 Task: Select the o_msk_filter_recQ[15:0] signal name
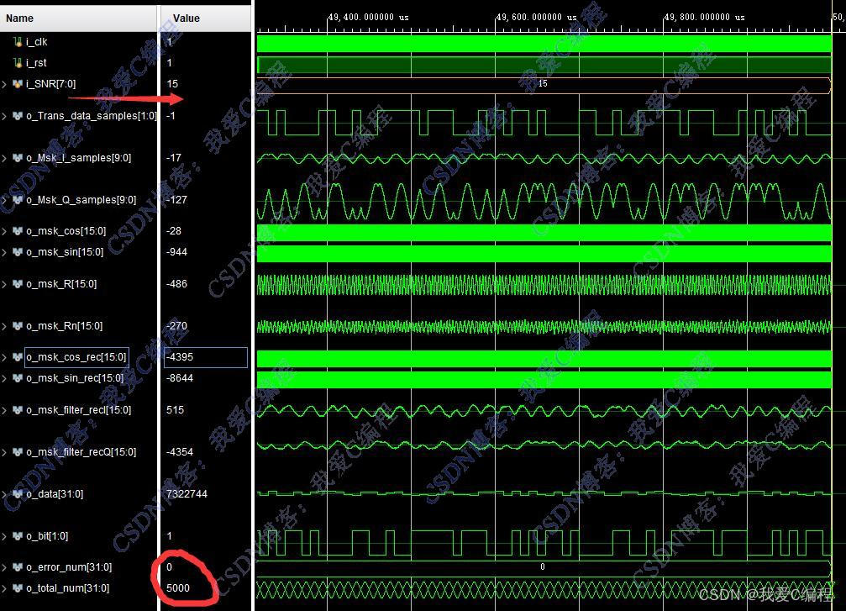point(81,452)
